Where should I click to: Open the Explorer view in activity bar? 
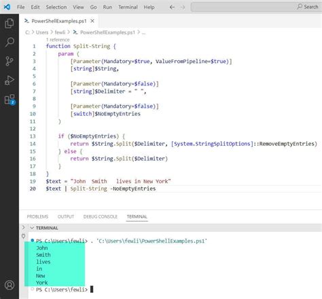(x=10, y=24)
